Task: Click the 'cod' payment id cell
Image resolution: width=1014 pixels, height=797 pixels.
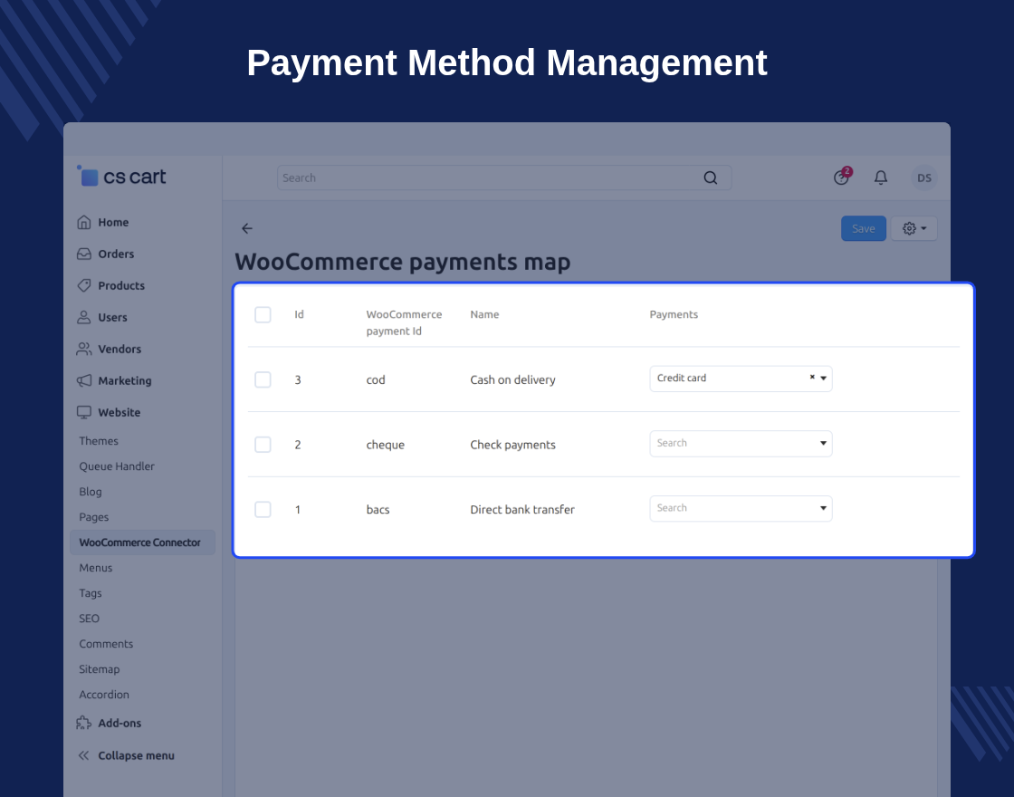Action: point(376,379)
